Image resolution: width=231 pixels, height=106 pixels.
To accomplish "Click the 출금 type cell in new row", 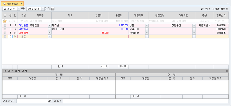I will tap(23, 36).
